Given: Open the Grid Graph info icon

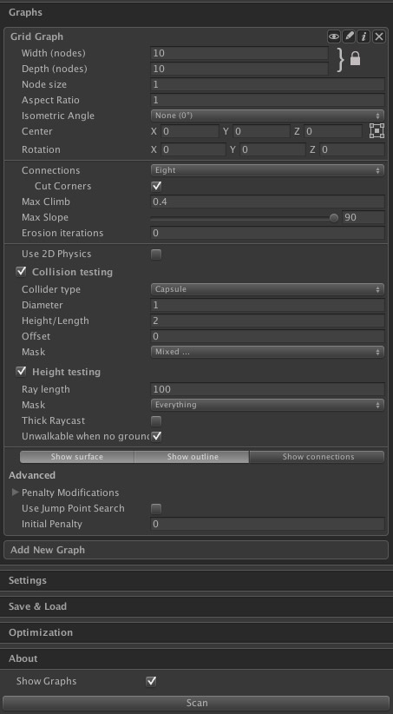Looking at the screenshot, I should [364, 36].
